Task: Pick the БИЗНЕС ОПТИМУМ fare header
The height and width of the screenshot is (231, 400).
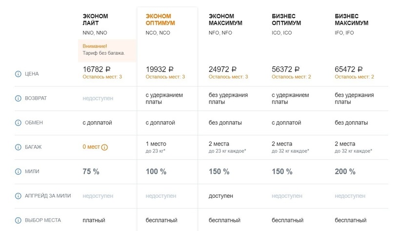Action: click(x=286, y=20)
